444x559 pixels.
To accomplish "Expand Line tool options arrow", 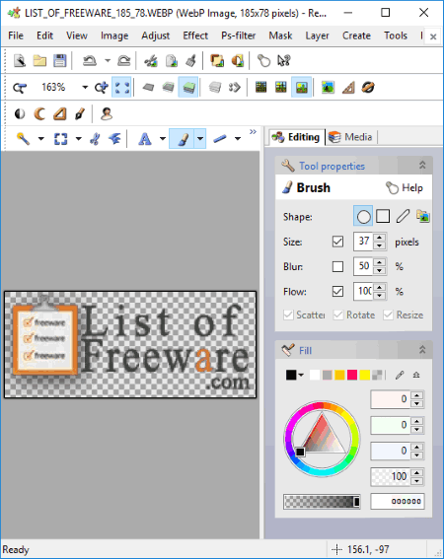I will (x=238, y=139).
